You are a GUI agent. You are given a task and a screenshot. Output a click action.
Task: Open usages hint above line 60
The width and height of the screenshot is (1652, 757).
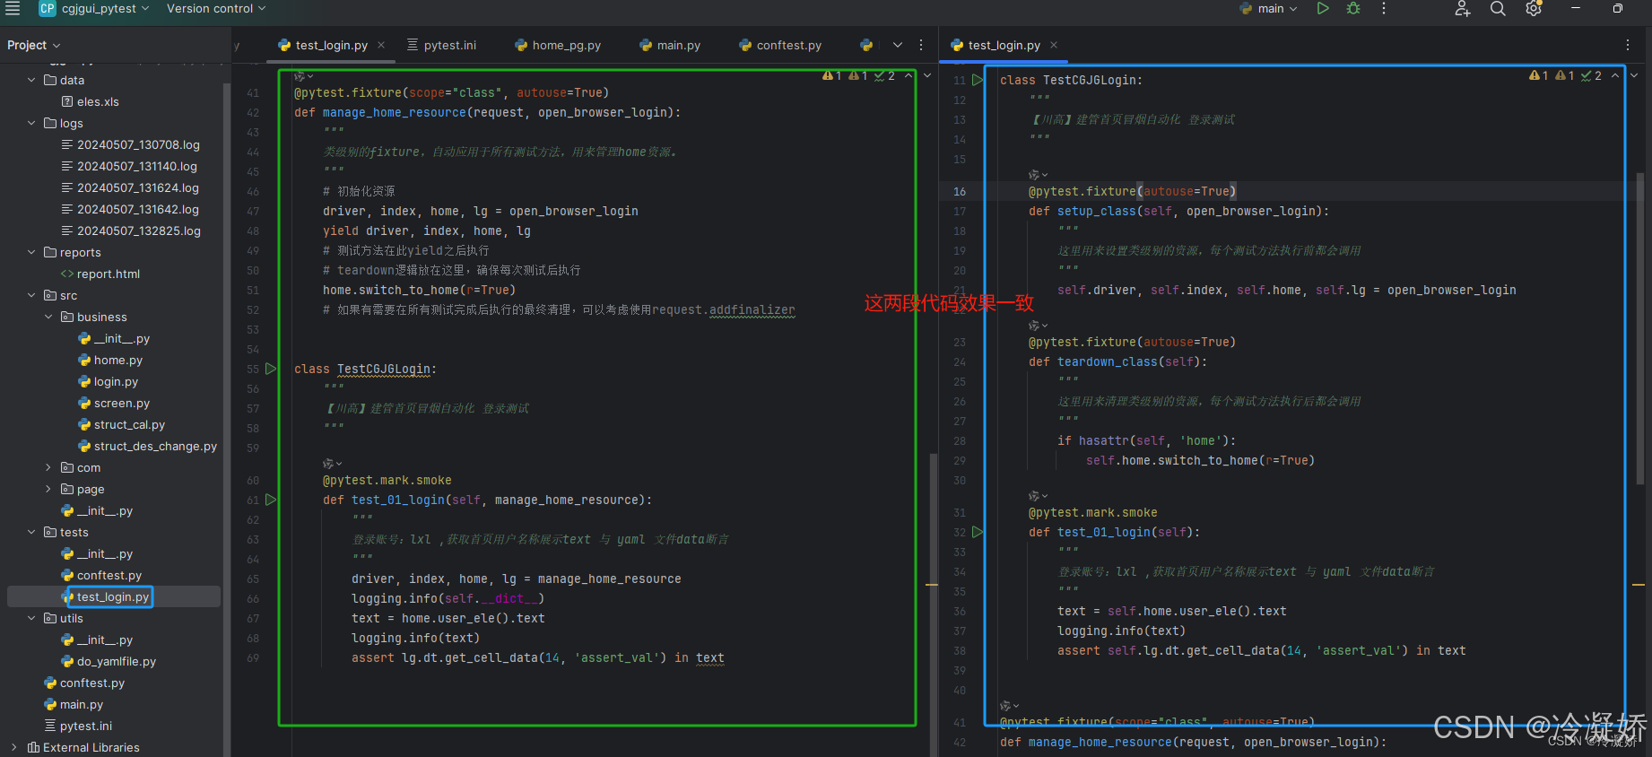333,464
